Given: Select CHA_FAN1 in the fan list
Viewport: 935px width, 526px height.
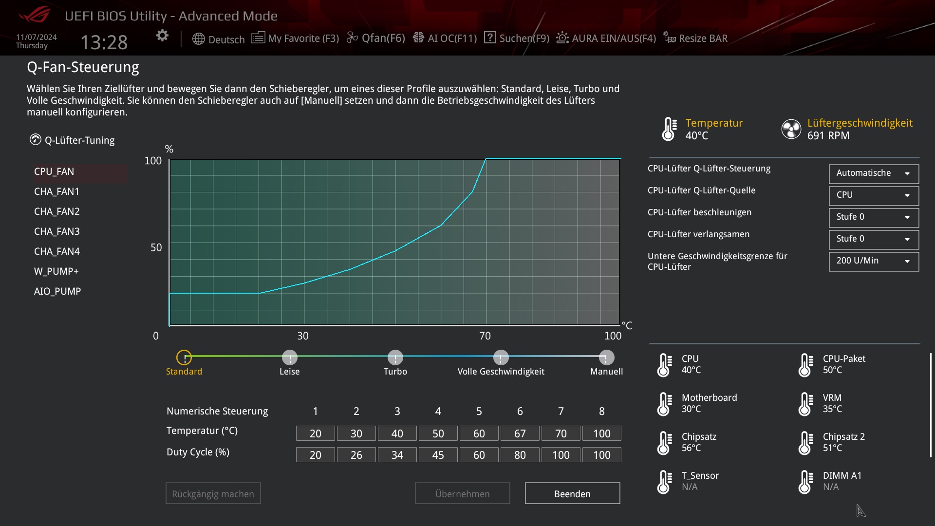Looking at the screenshot, I should pos(56,191).
